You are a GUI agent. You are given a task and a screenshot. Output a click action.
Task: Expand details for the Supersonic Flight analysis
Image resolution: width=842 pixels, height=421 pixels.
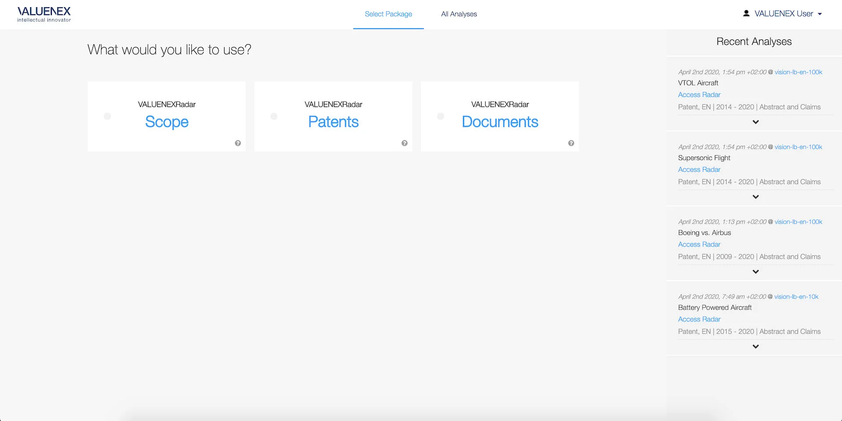[x=756, y=196]
